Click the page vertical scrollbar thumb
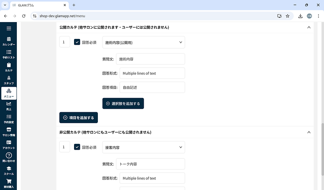The height and width of the screenshot is (190, 324). tap(323, 149)
